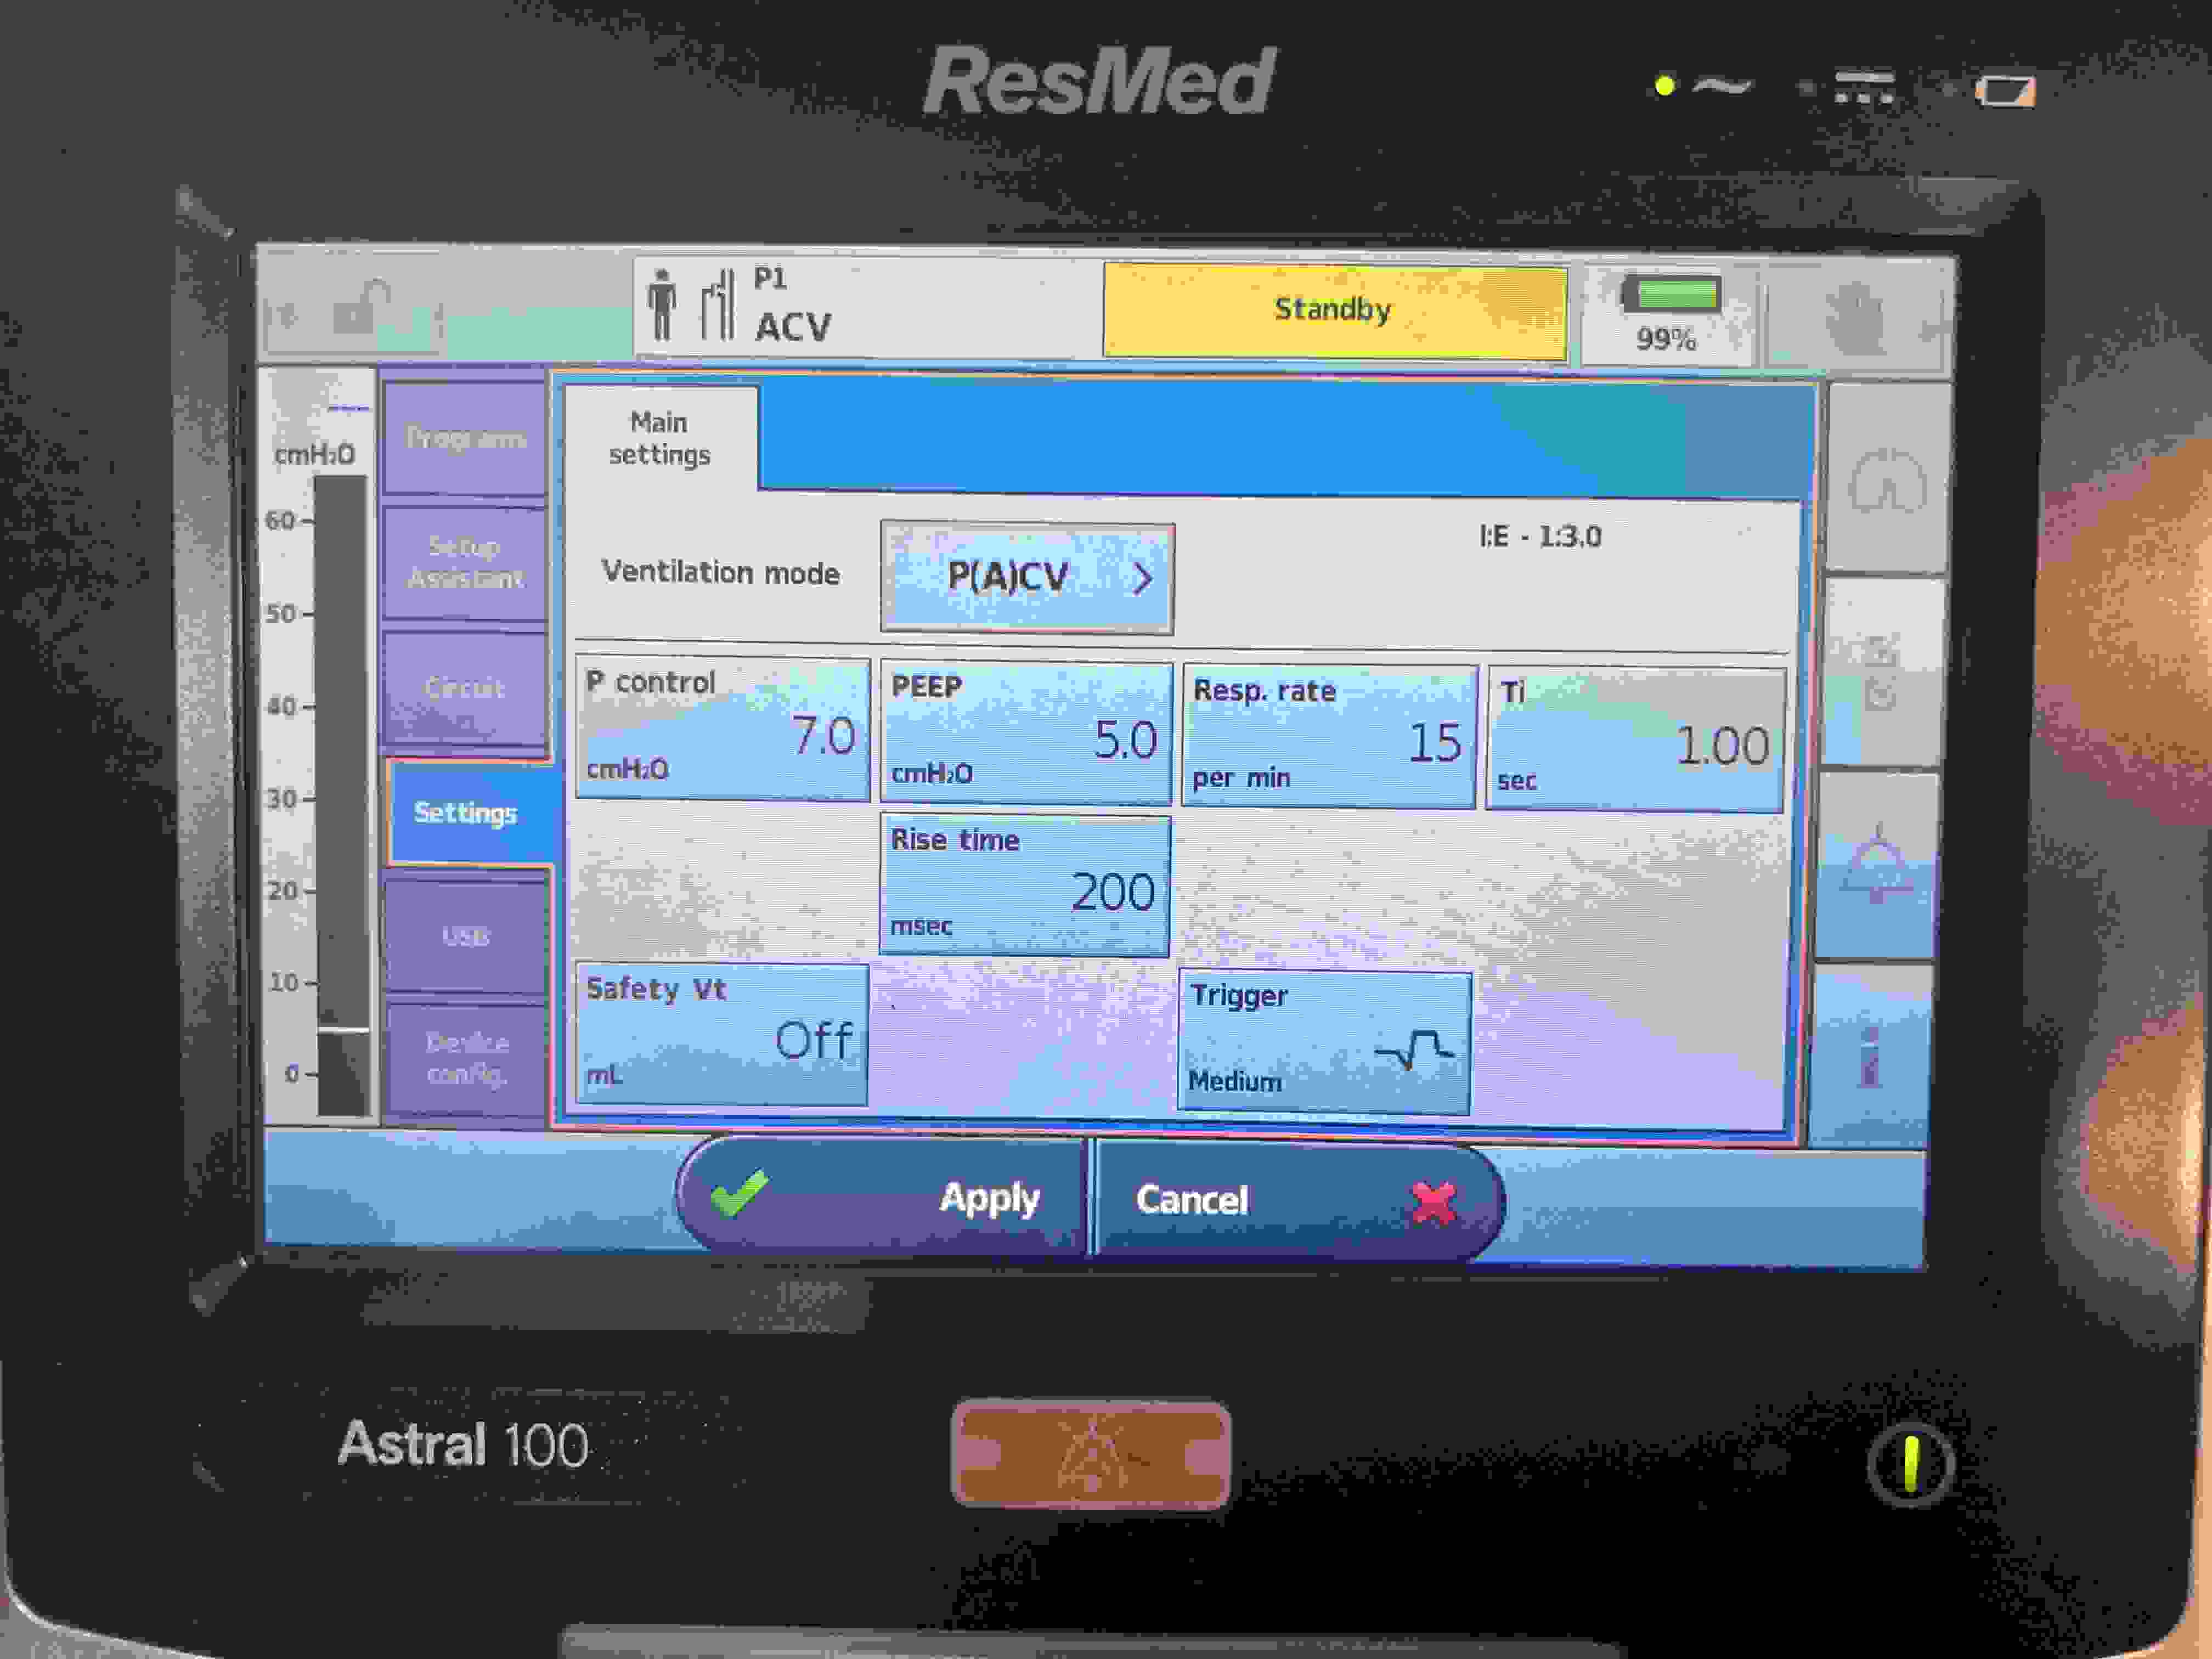Toggle the Safety Vt Off setting
2212x1659 pixels.
tap(722, 1034)
